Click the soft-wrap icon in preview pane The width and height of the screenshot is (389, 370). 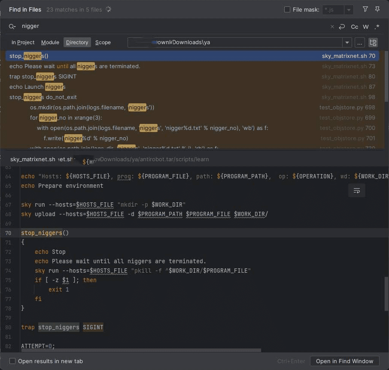tap(356, 190)
